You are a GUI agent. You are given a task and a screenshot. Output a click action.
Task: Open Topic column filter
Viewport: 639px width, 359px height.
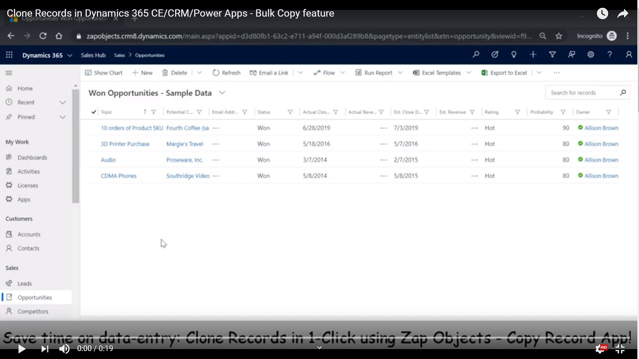click(x=153, y=112)
